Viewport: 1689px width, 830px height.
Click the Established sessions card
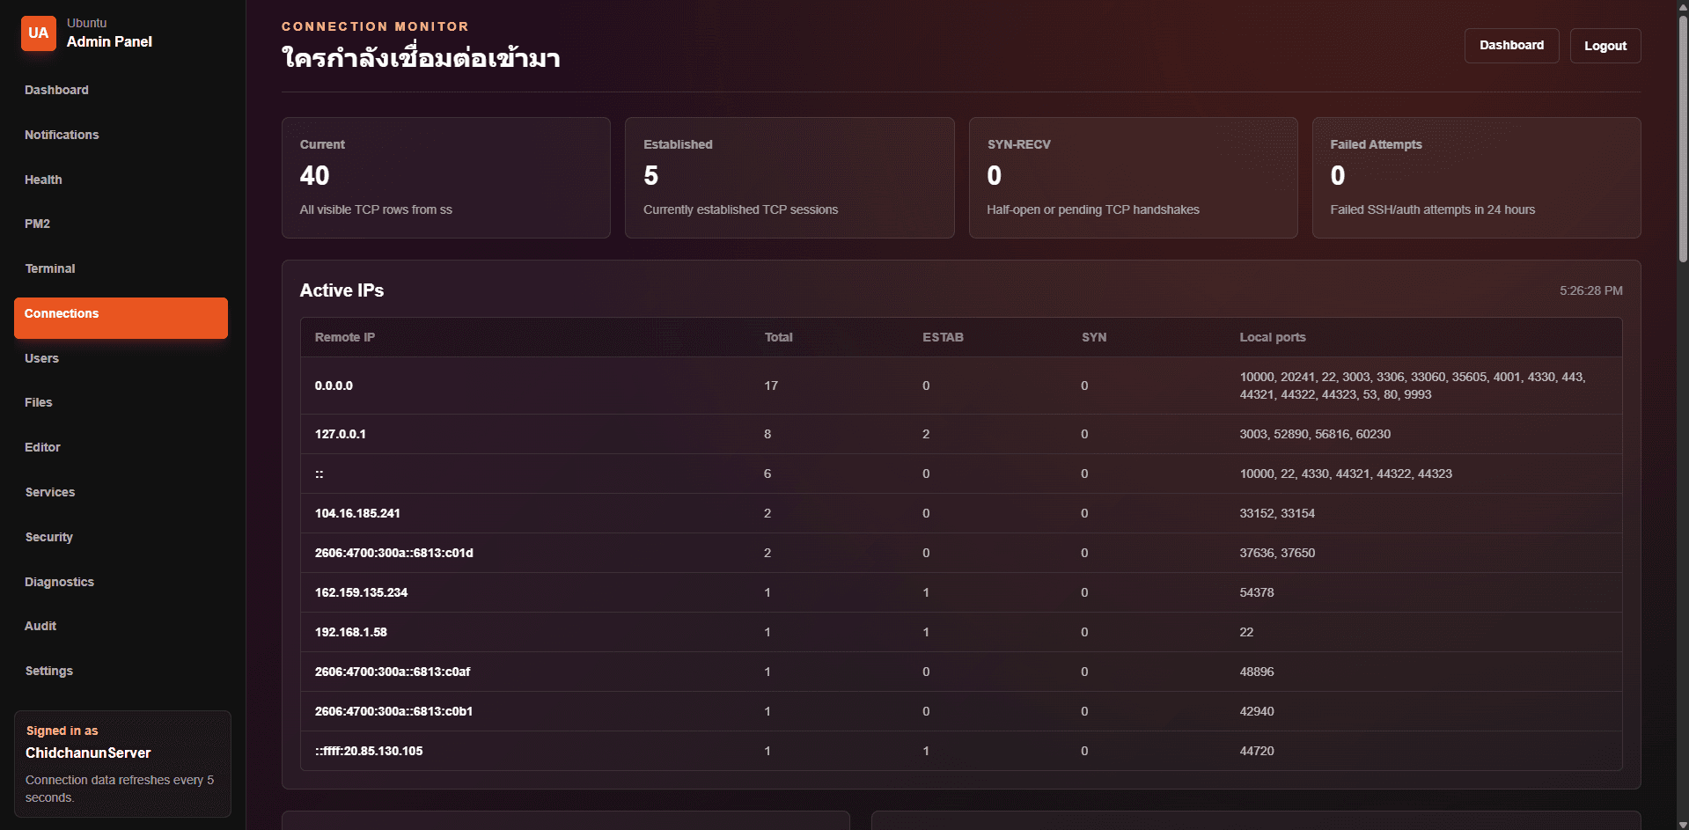(789, 178)
